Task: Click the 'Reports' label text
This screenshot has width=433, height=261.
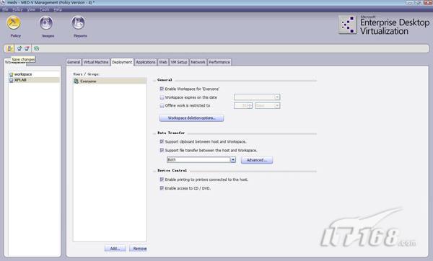Action: click(x=80, y=36)
